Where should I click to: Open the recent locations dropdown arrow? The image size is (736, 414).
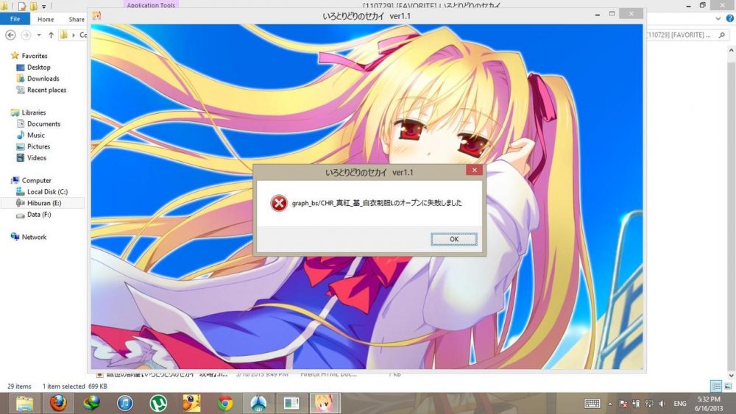tap(40, 35)
